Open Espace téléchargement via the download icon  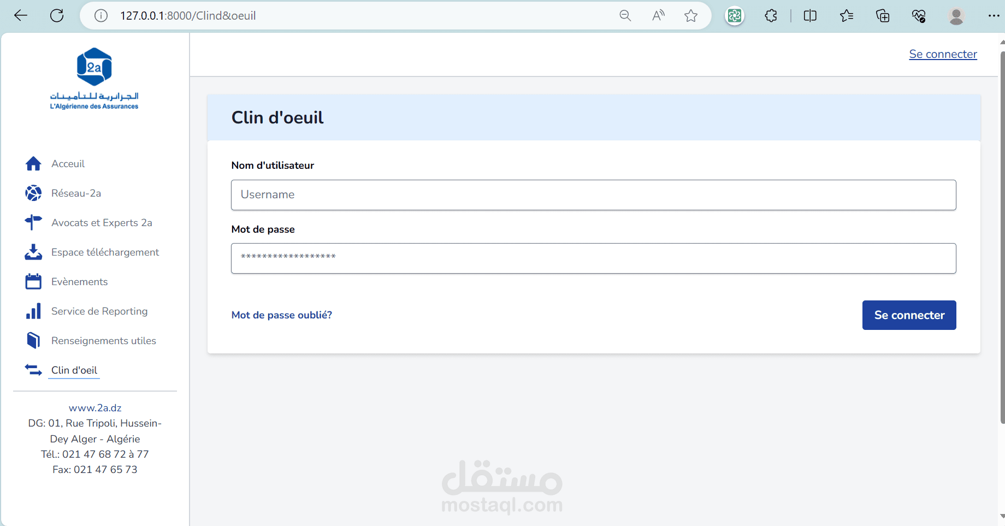[x=33, y=252]
